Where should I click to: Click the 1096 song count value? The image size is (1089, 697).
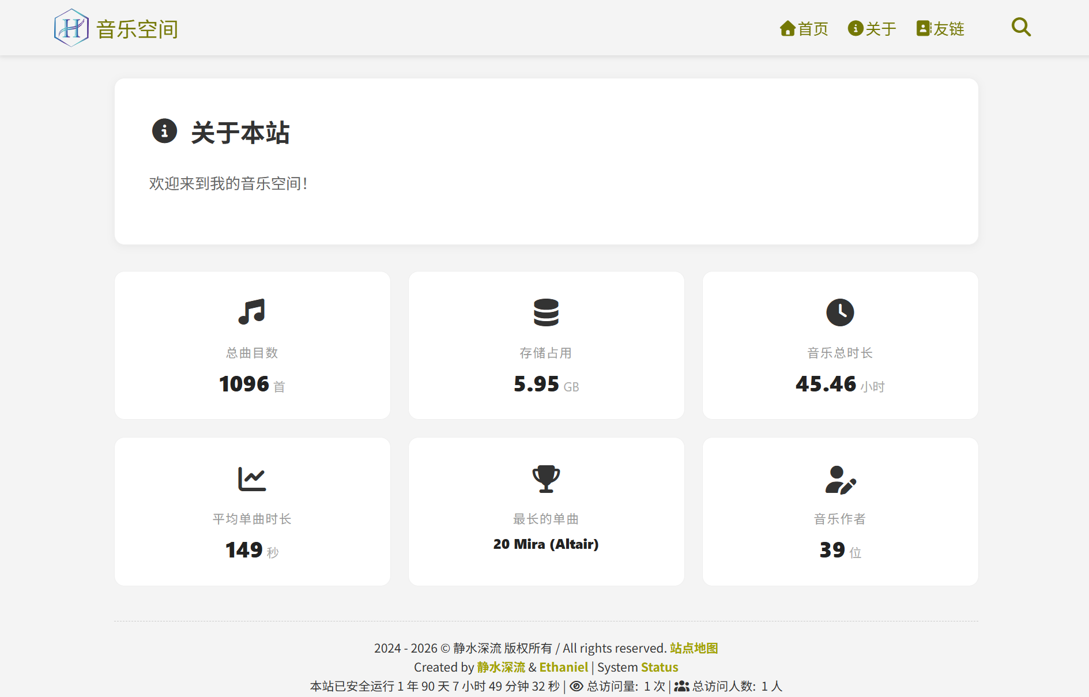[244, 384]
